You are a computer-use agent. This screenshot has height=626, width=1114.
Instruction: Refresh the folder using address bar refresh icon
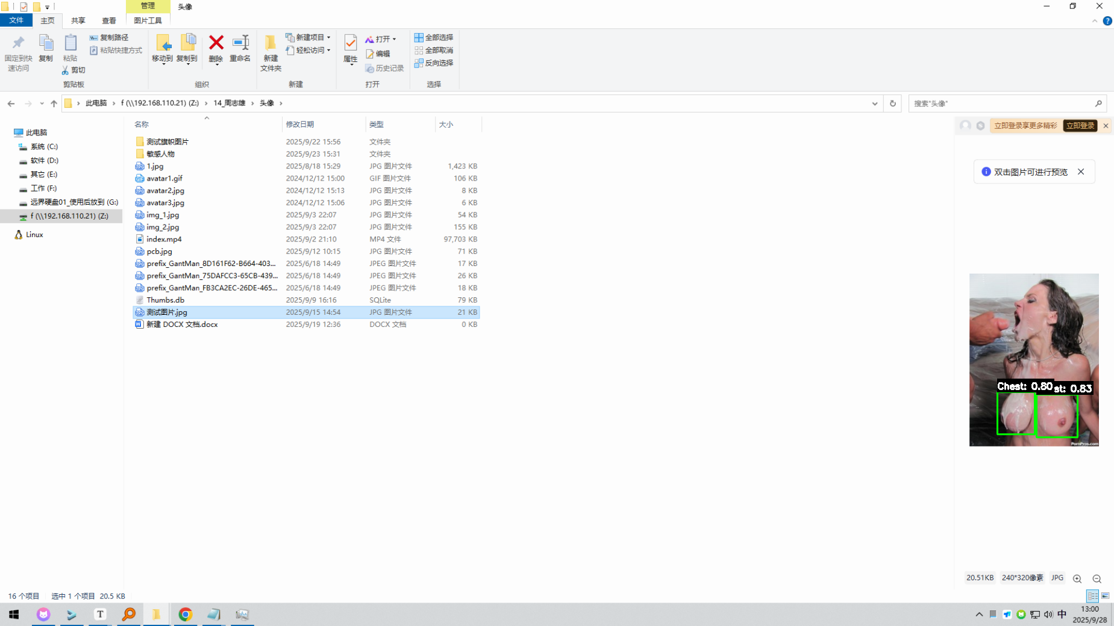click(x=892, y=104)
